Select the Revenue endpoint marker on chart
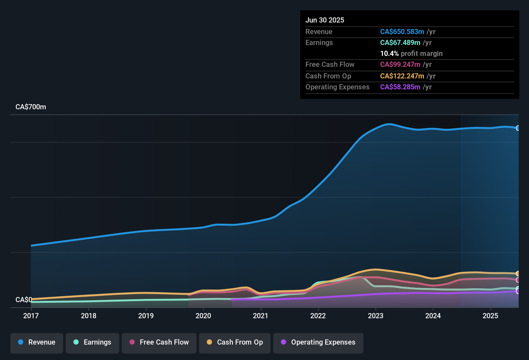This screenshot has height=360, width=529. pyautogui.click(x=518, y=128)
